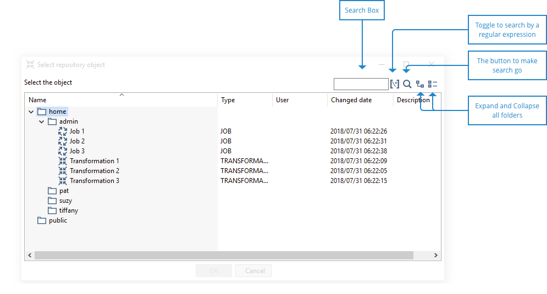Select the 'Transformation 3' label
The height and width of the screenshot is (294, 547).
point(95,181)
